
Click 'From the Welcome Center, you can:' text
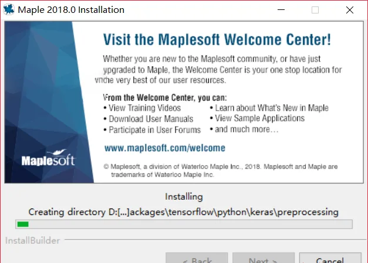165,97
